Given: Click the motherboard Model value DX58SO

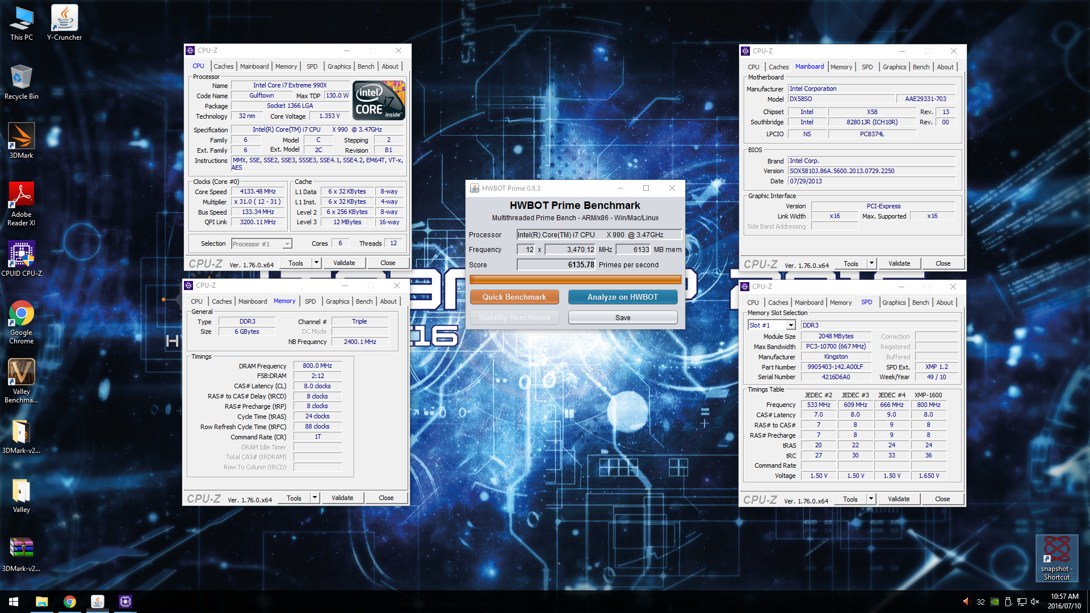Looking at the screenshot, I should [x=841, y=99].
